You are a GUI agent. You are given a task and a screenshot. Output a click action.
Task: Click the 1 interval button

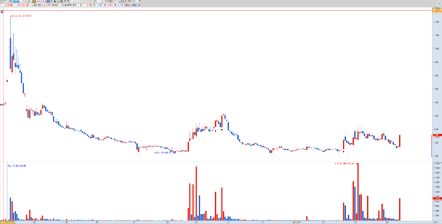coord(72,2)
